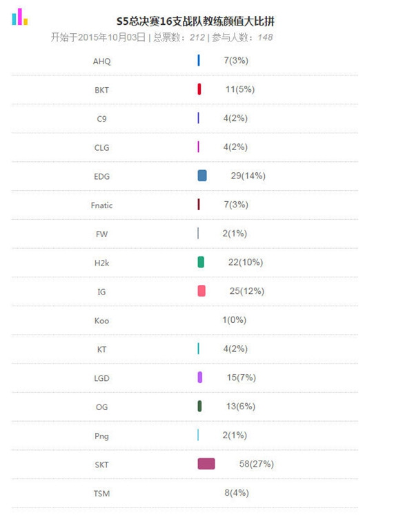Image resolution: width=414 pixels, height=522 pixels.
Task: Select the Fnatic team label
Action: tap(101, 205)
